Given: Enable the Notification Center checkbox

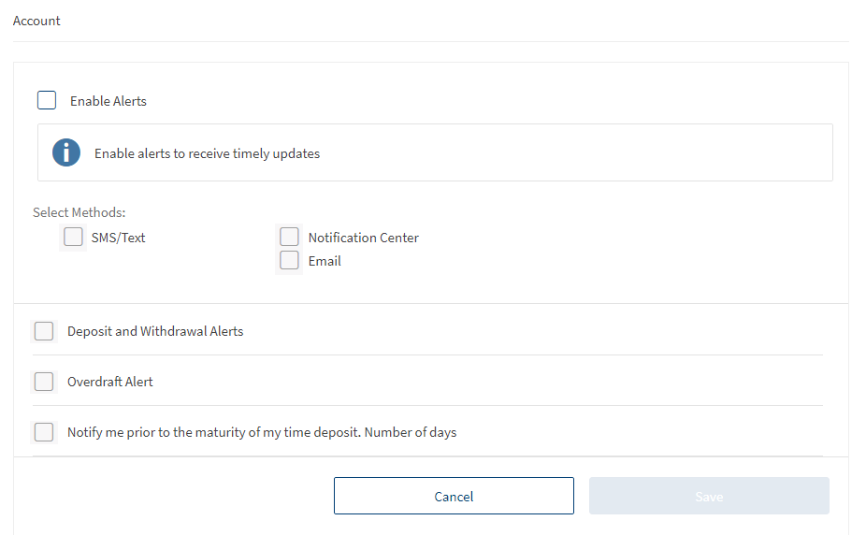Looking at the screenshot, I should pyautogui.click(x=290, y=238).
